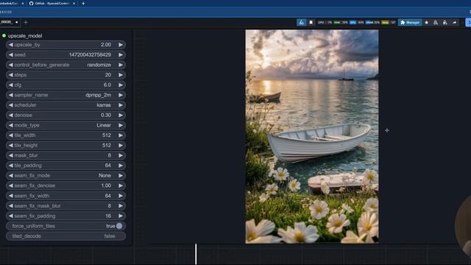This screenshot has height=265, width=471.
Task: Click the seam_fix_width value 64
Action: point(108,196)
